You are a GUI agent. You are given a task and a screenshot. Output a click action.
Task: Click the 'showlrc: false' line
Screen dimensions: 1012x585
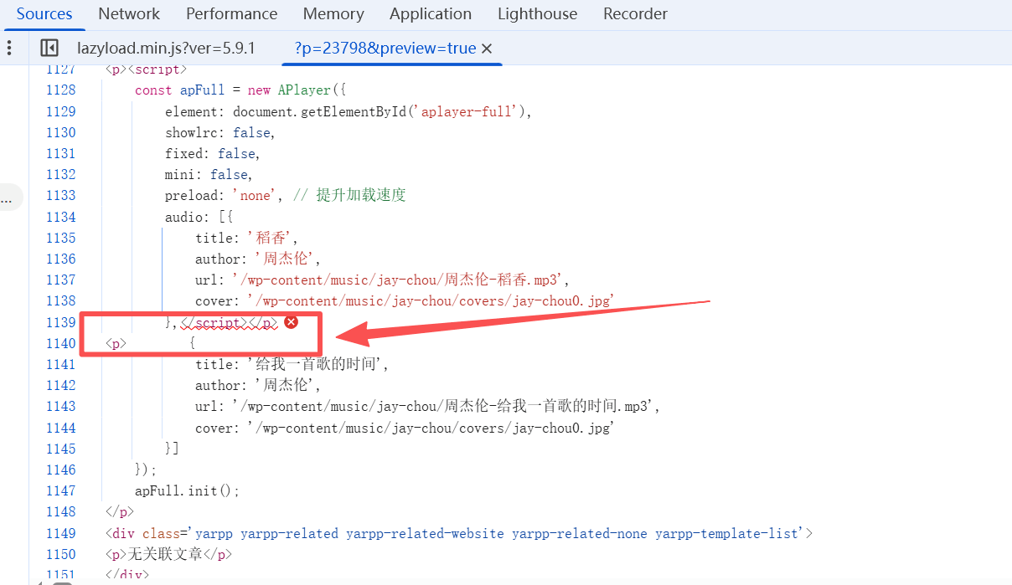pyautogui.click(x=219, y=132)
